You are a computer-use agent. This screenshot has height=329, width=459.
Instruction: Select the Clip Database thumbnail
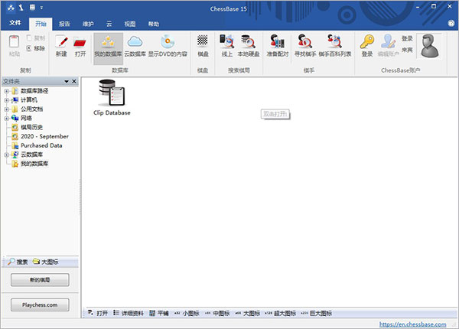coord(112,97)
